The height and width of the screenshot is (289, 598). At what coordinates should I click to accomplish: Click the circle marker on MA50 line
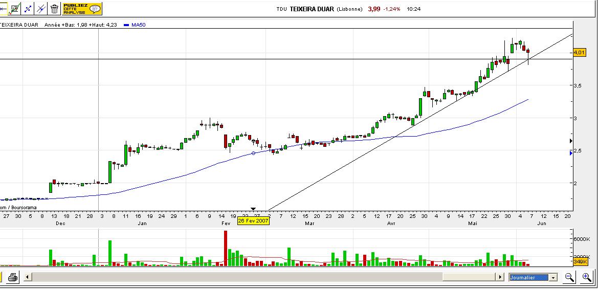(x=254, y=153)
